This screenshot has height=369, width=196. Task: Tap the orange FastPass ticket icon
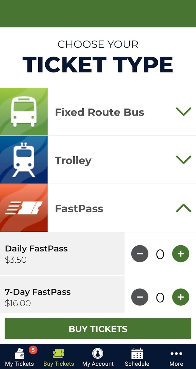(x=24, y=208)
